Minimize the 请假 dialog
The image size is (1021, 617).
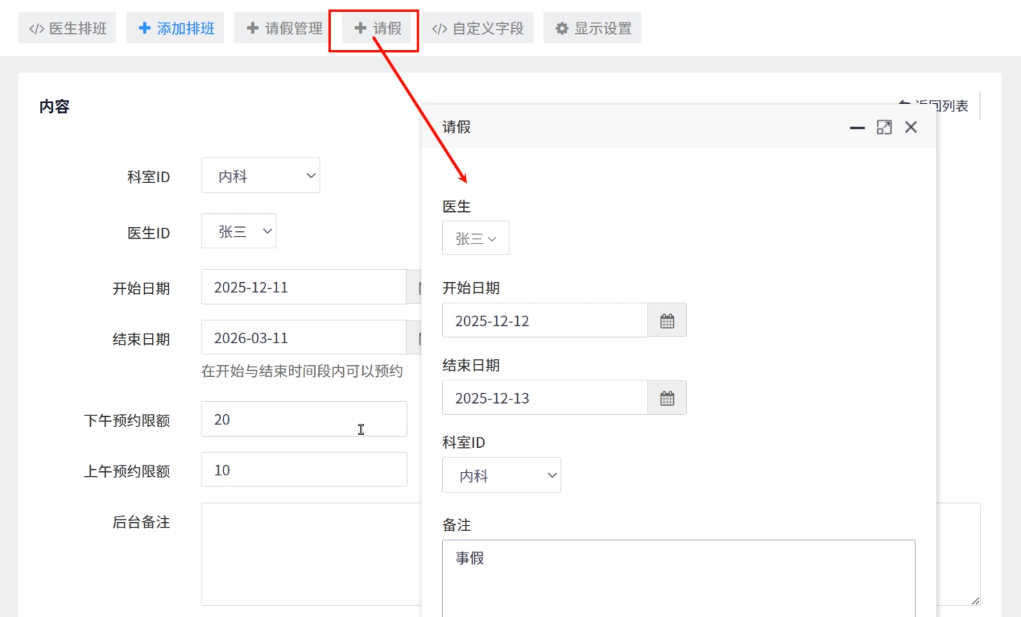857,127
